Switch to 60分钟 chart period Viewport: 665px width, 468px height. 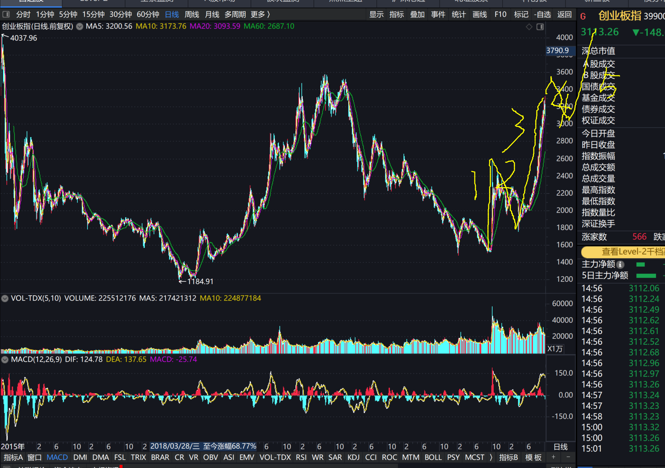tap(148, 15)
